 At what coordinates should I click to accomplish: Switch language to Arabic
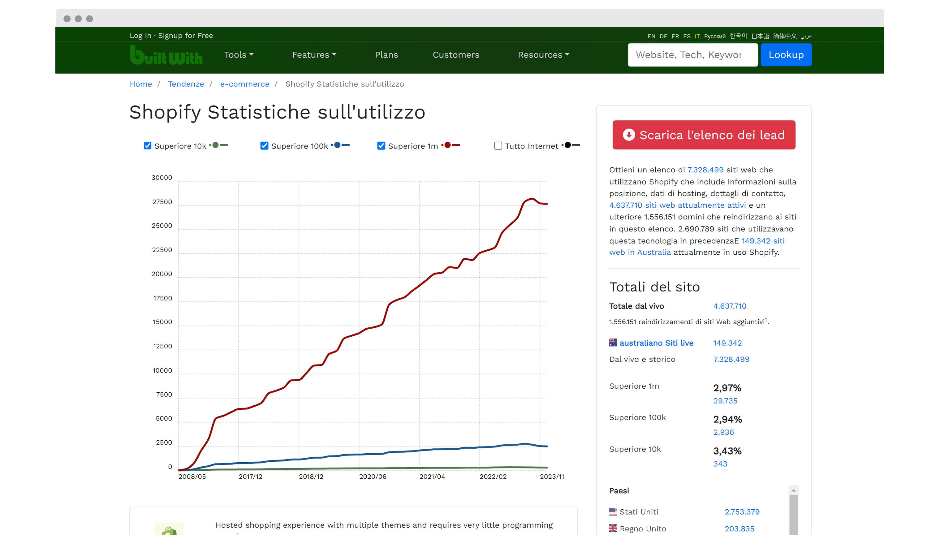[x=806, y=36]
